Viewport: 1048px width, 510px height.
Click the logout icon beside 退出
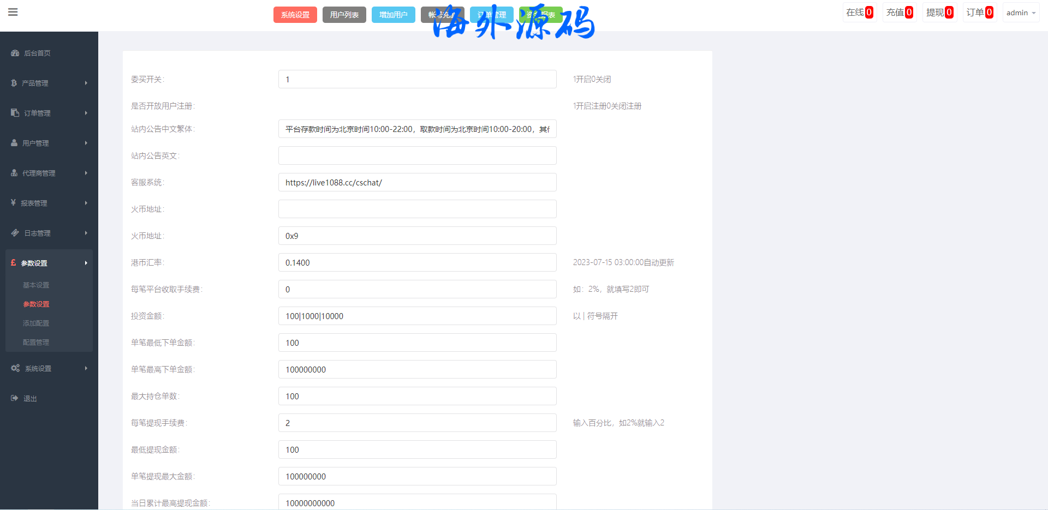(15, 398)
